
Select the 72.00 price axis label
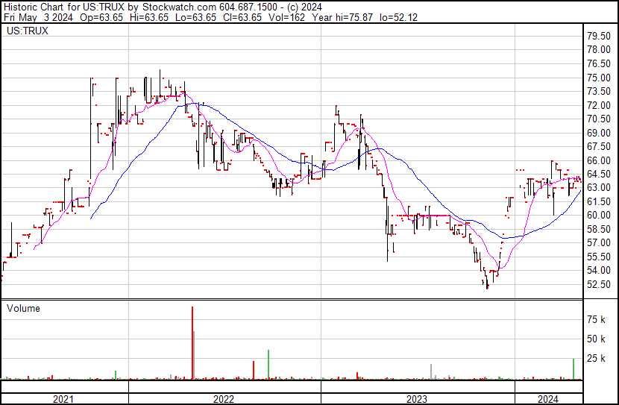point(599,105)
